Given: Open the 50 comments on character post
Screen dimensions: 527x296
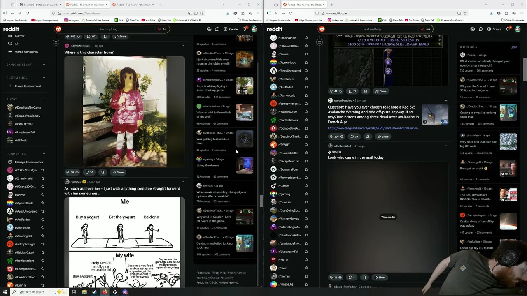Looking at the screenshot, I should coord(89,172).
